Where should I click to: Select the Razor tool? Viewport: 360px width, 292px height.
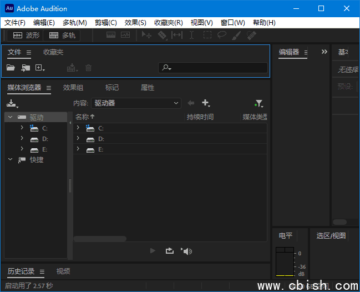click(x=162, y=35)
